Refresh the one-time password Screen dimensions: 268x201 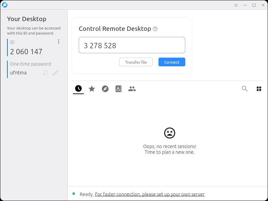[46, 73]
